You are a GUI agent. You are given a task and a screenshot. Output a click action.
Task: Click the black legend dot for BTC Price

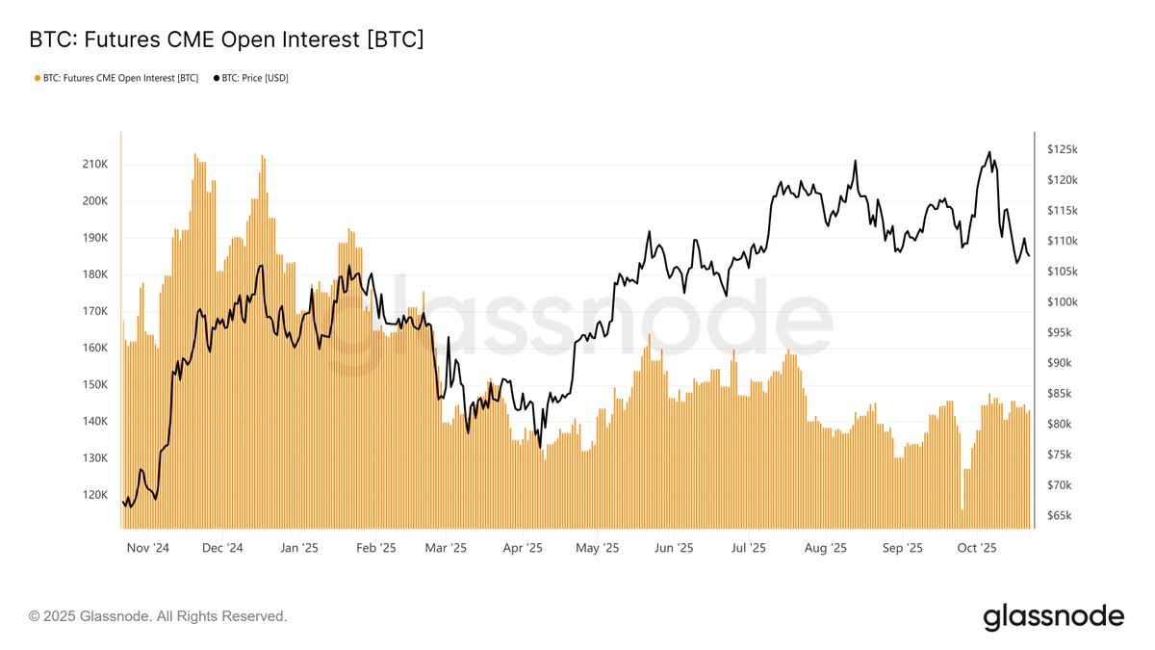216,78
